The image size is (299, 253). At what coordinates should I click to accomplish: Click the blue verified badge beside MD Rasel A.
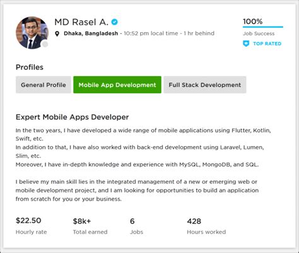[x=115, y=21]
